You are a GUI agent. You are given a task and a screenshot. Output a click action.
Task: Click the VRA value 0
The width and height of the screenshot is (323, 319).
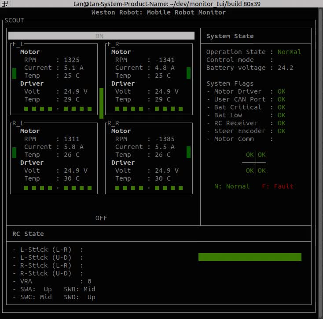click(89, 281)
